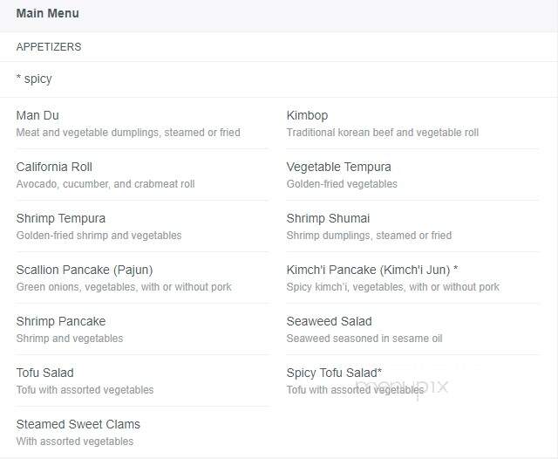Select California Roll from appetizers

tap(54, 167)
